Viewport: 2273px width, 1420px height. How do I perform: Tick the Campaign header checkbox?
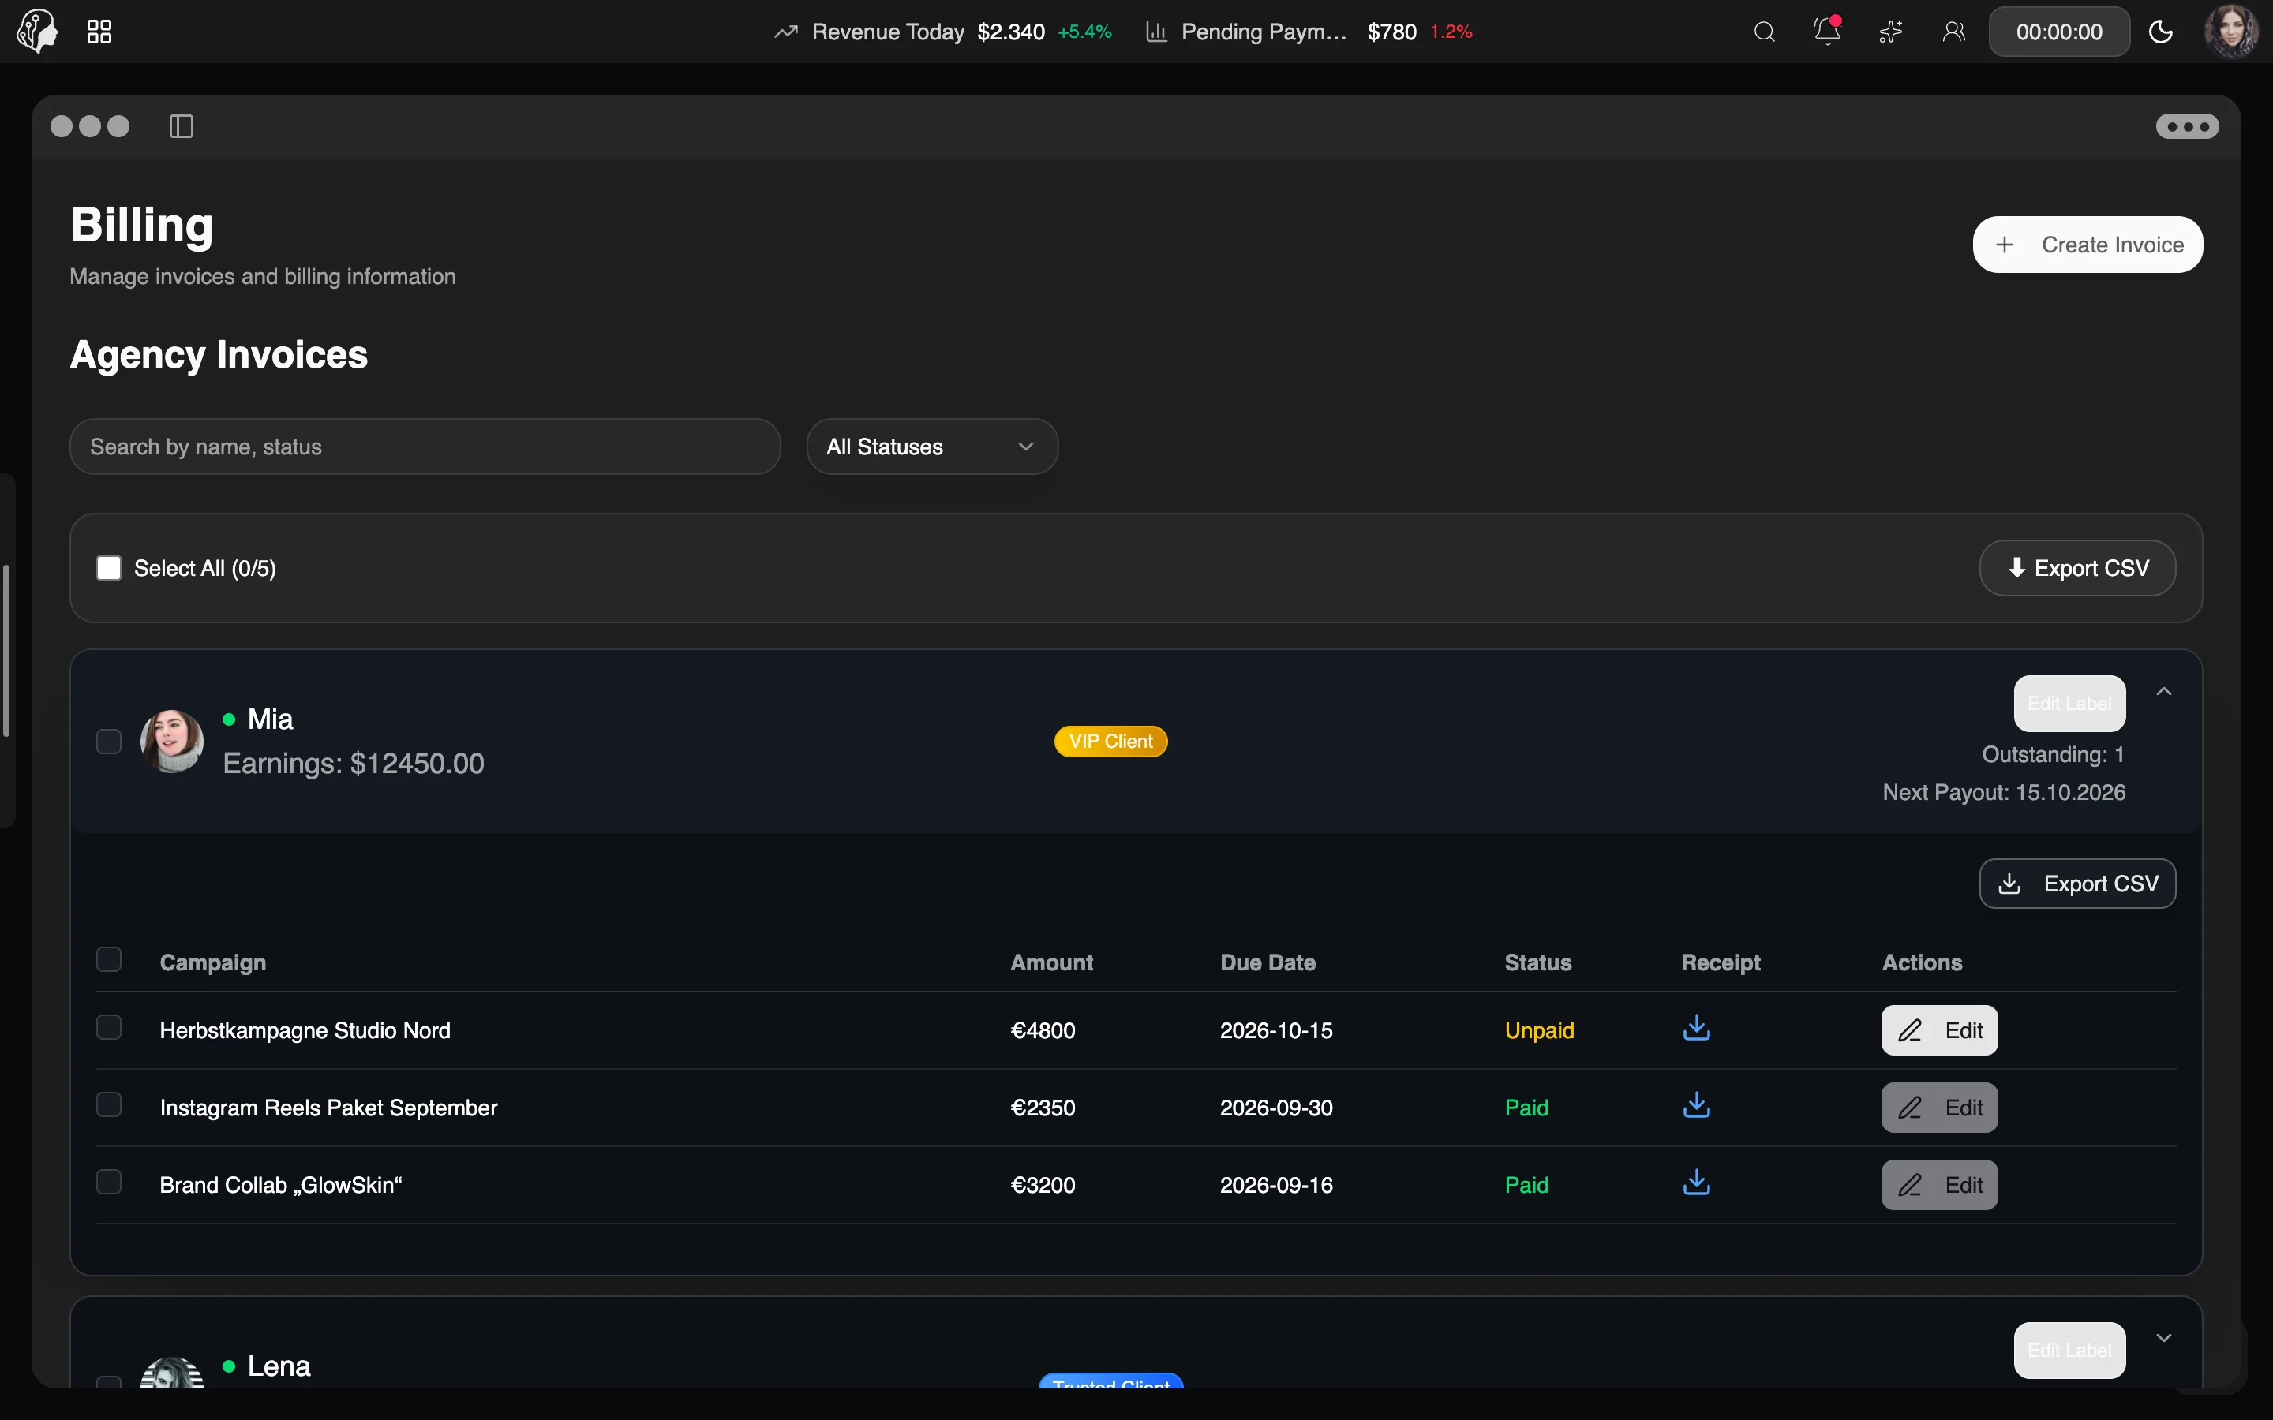coord(109,960)
